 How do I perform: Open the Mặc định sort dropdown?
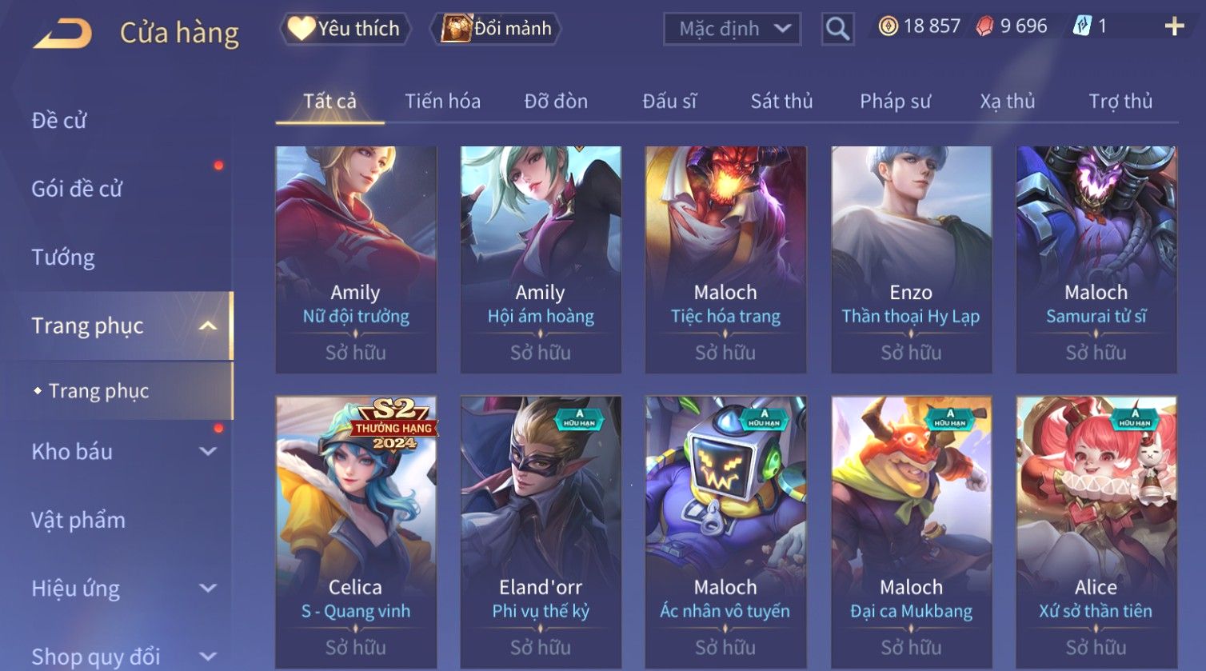point(732,29)
